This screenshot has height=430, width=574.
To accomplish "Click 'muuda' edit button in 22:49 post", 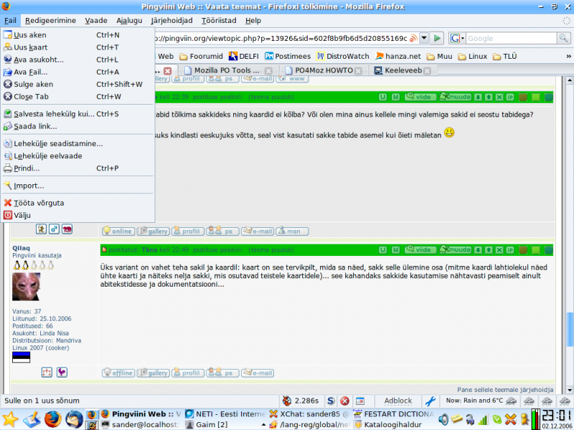I will pos(456,249).
